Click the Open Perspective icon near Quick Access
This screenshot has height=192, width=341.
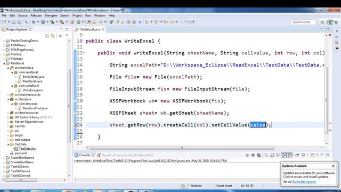click(322, 22)
